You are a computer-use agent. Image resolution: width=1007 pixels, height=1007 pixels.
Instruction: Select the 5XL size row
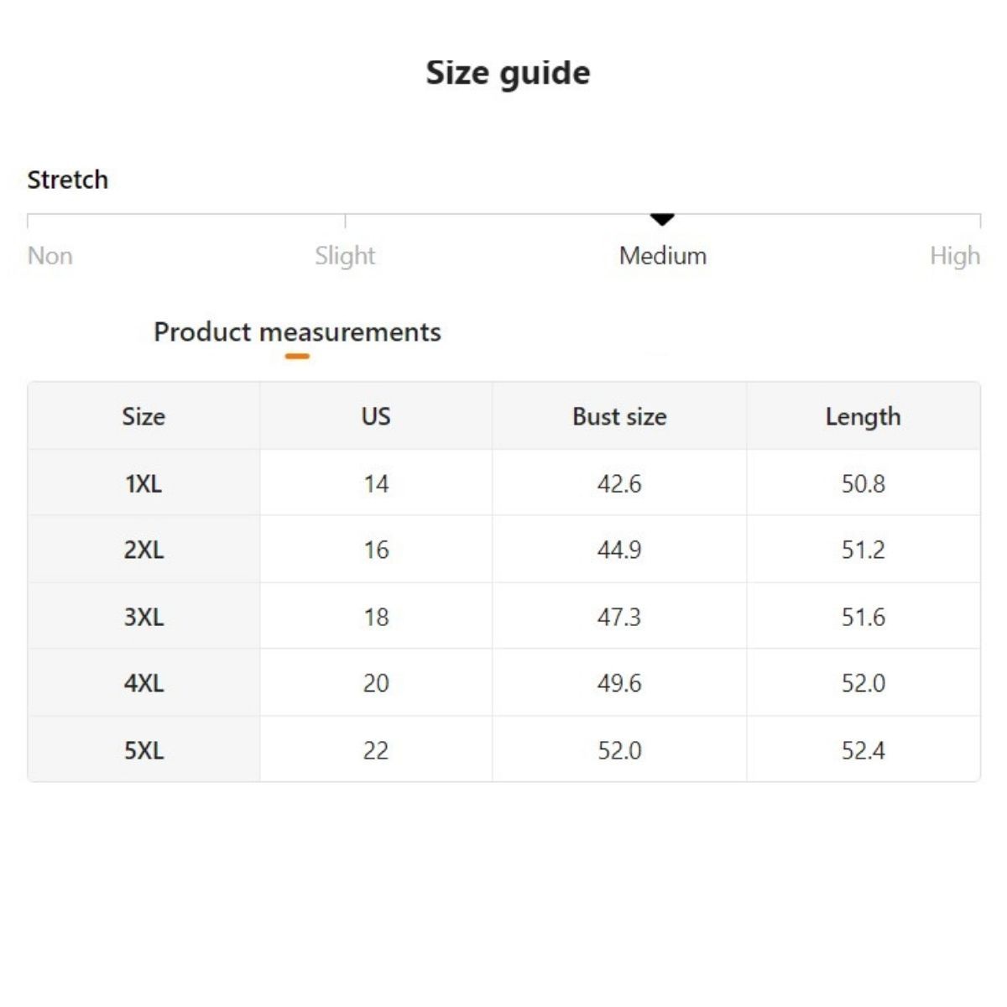pyautogui.click(x=143, y=750)
